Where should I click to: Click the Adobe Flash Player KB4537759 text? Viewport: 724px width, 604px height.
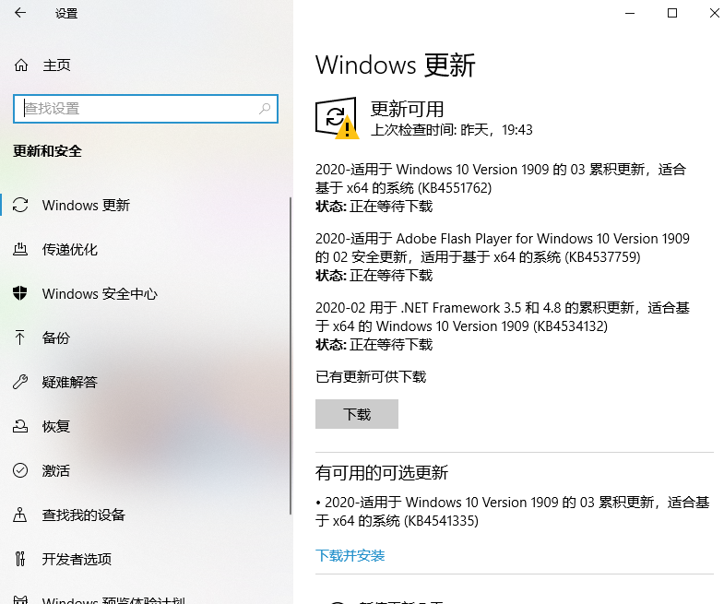[x=503, y=247]
